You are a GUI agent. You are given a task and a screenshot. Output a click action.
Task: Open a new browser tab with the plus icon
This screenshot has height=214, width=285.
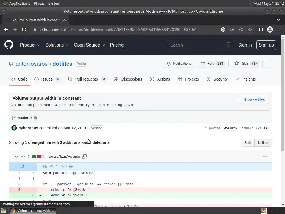(75, 20)
